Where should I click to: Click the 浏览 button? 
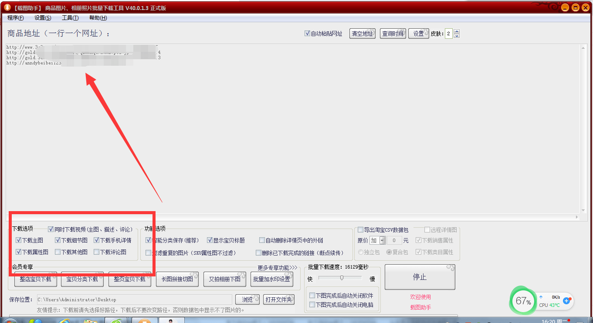coord(247,299)
